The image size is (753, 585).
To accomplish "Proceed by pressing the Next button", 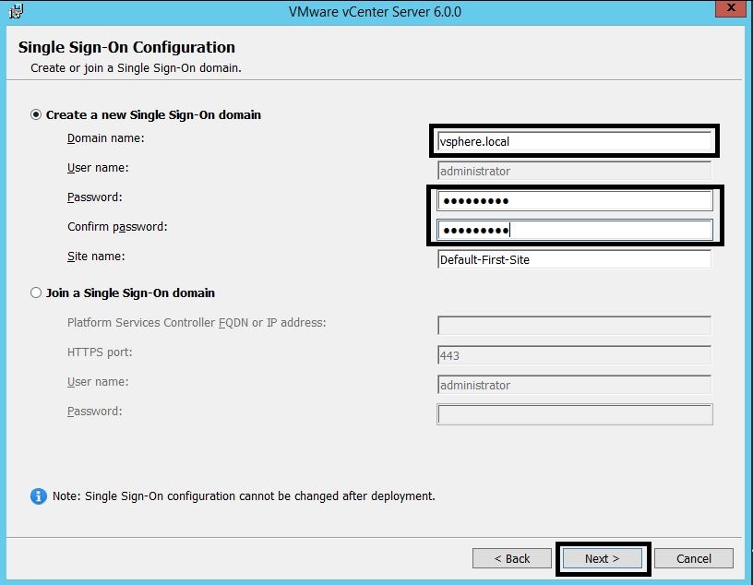I will point(602,558).
